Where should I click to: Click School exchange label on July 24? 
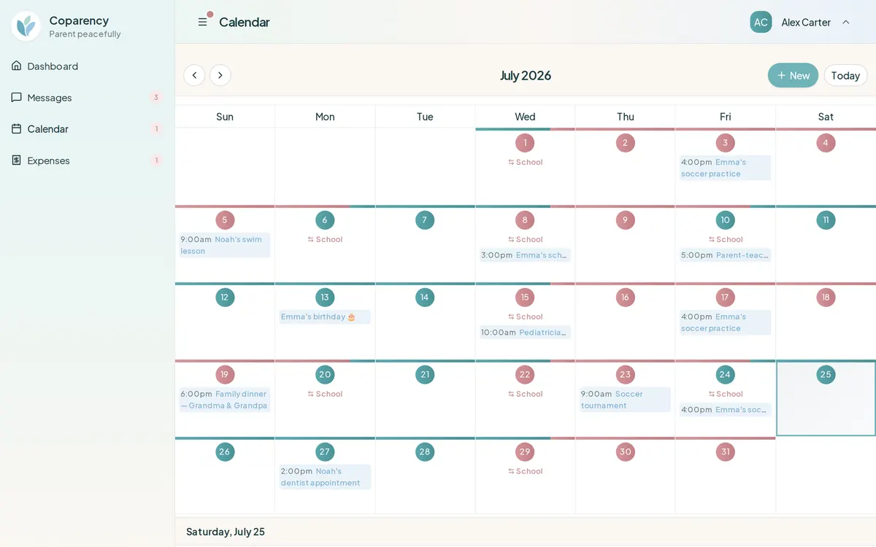click(725, 395)
